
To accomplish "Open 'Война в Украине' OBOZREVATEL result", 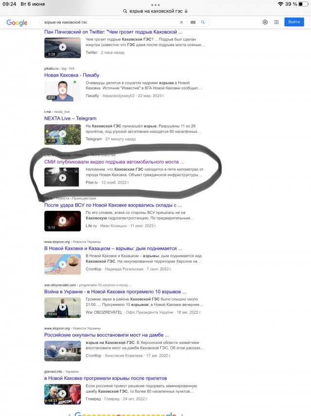I will [115, 292].
